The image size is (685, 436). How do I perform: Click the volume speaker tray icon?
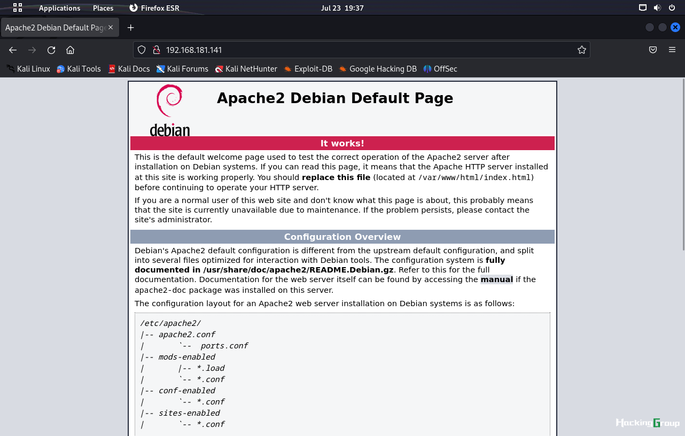tap(657, 7)
